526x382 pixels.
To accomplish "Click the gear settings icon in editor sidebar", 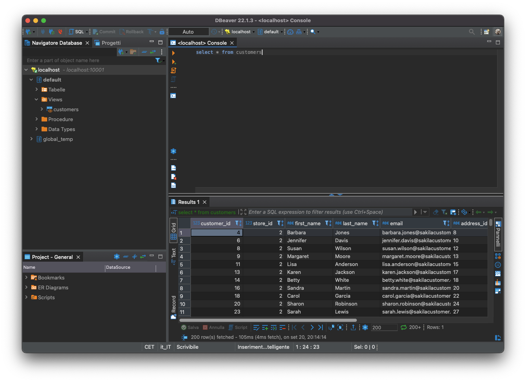I will (173, 151).
